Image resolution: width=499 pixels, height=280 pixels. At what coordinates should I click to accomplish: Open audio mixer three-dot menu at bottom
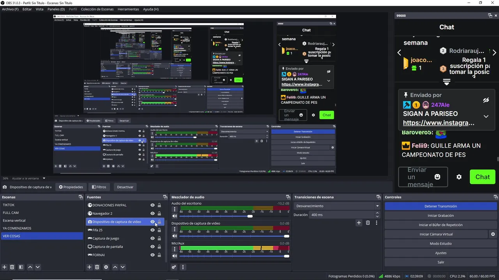click(183, 267)
